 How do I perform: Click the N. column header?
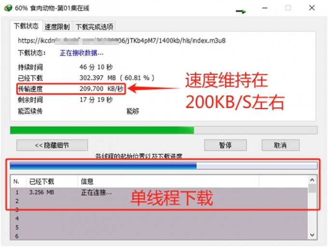pyautogui.click(x=18, y=181)
